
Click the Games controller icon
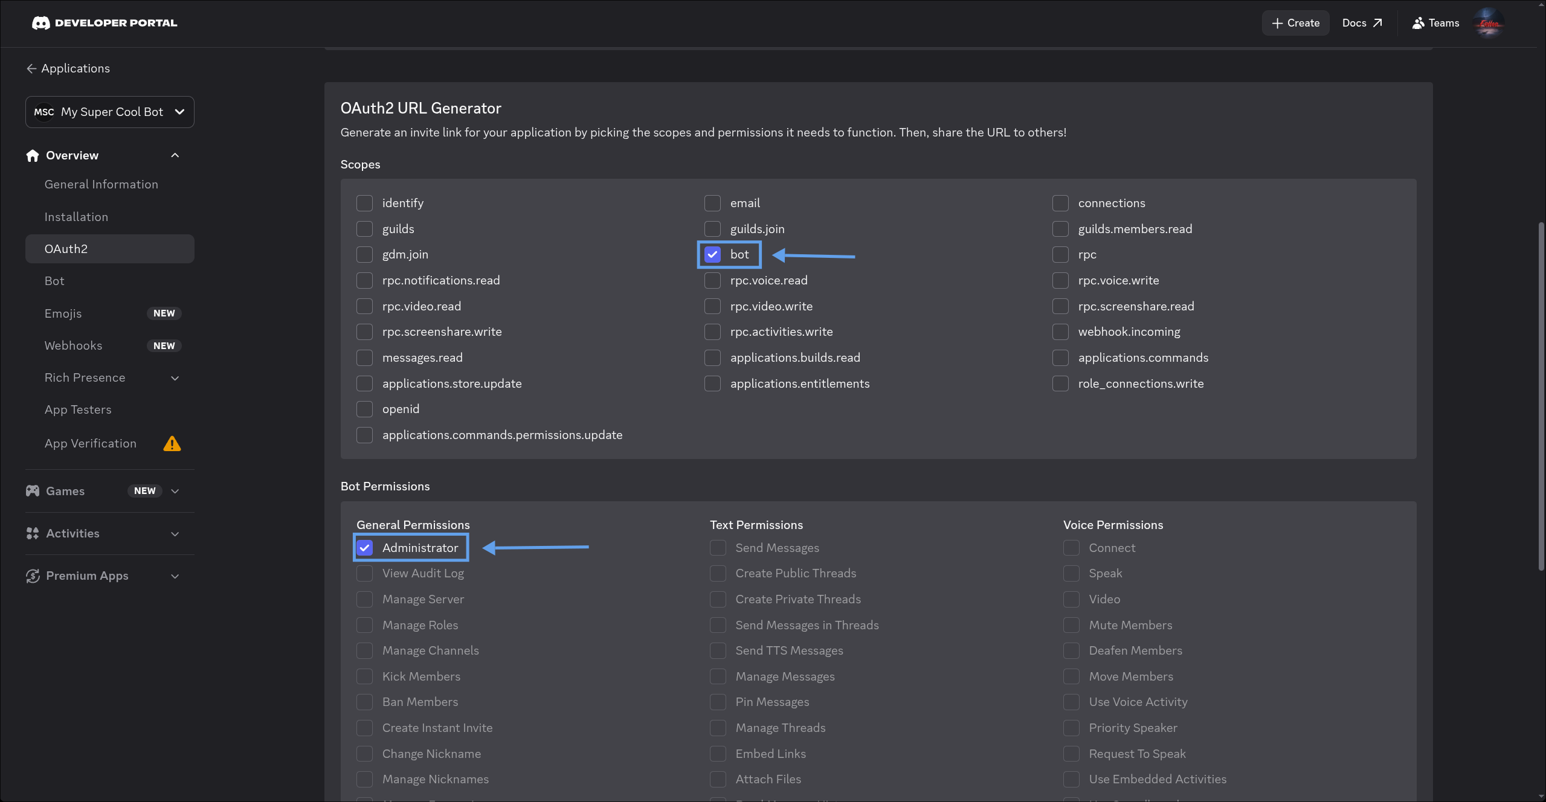click(x=33, y=491)
